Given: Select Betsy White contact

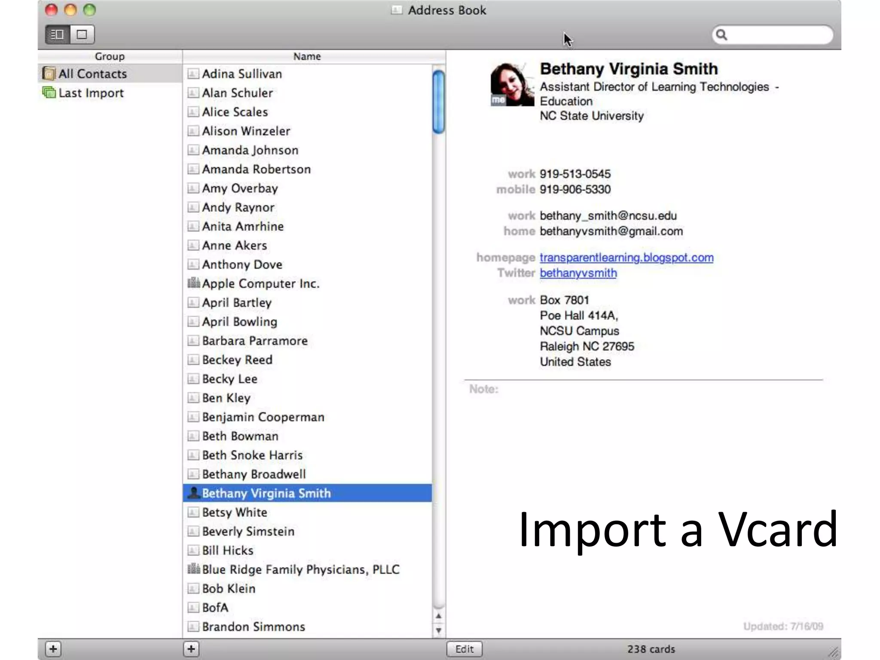Looking at the screenshot, I should point(308,512).
